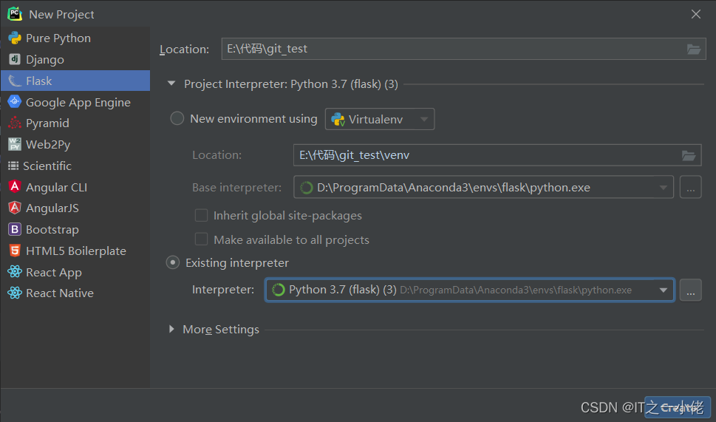Open the Interpreter Python 3.7 (flask) dropdown
The image size is (716, 422).
469,290
